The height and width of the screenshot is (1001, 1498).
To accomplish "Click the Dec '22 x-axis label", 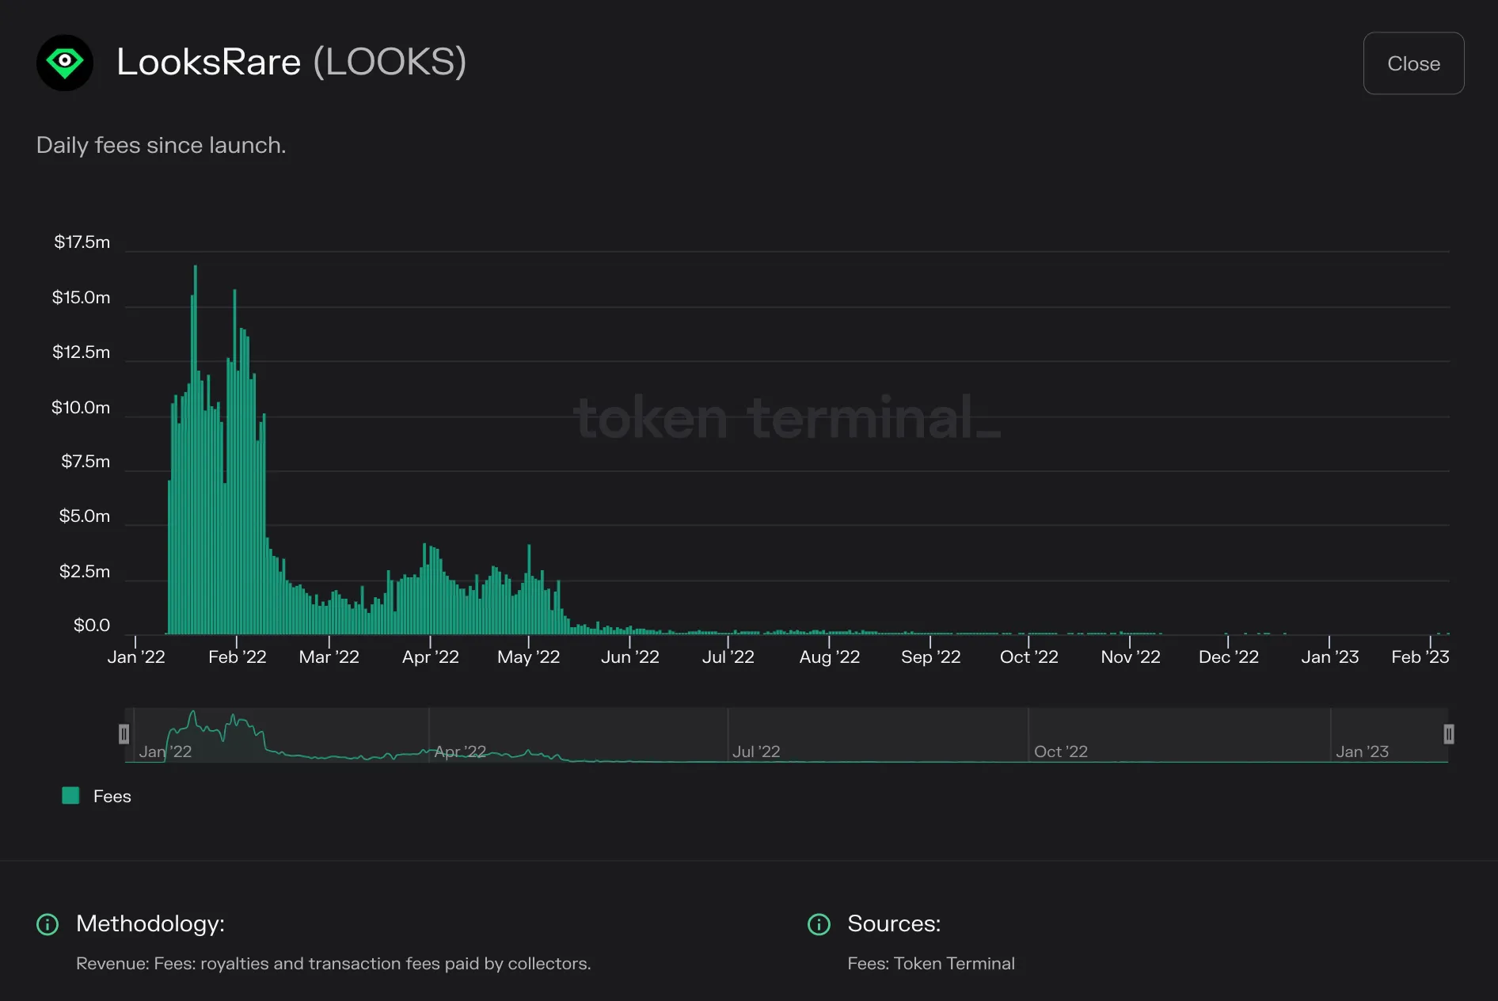I will [1229, 657].
